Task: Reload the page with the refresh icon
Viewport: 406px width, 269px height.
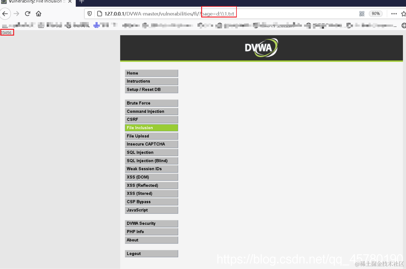Action: pos(28,13)
